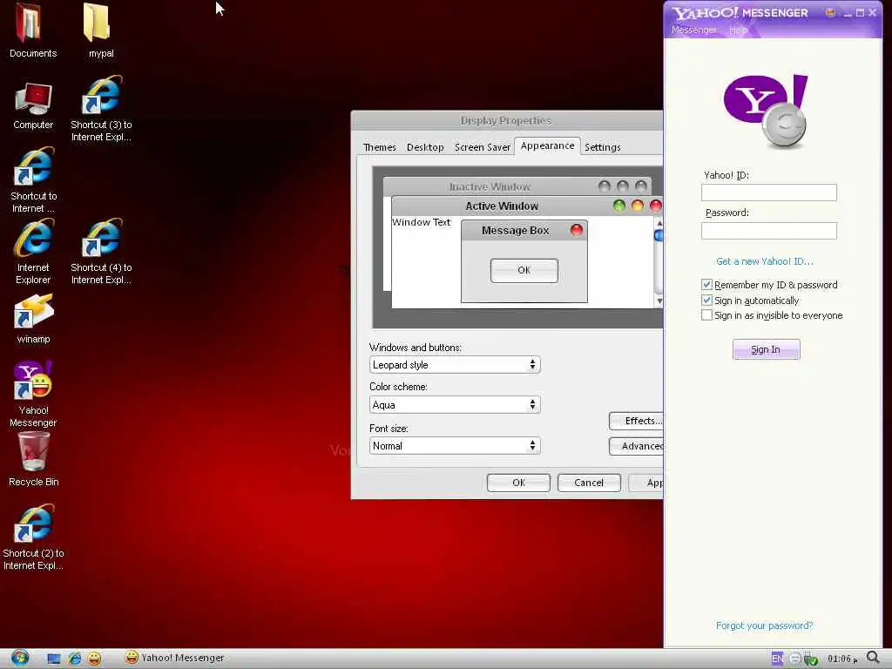892x669 pixels.
Task: Select Shortcut (2) to Internet Explorer icon
Action: click(x=33, y=537)
